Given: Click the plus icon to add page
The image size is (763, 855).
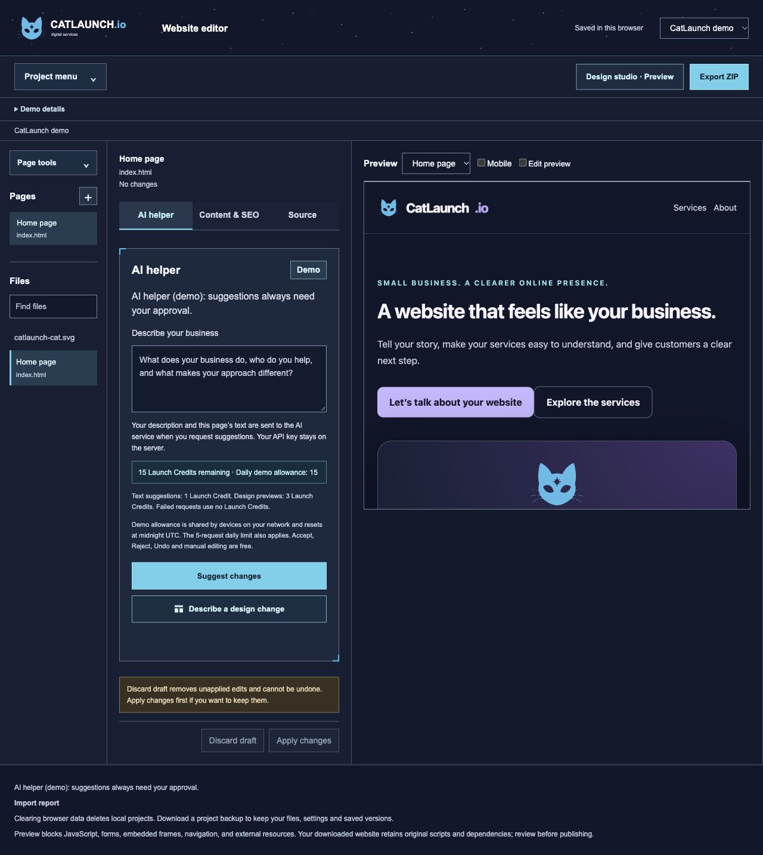Looking at the screenshot, I should click(x=88, y=196).
